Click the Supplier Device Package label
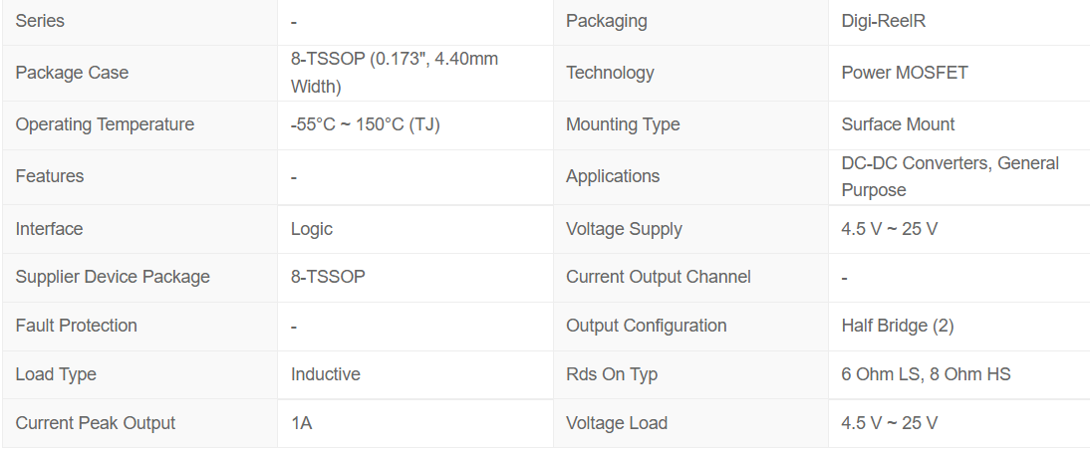The width and height of the screenshot is (1090, 455). tap(113, 277)
